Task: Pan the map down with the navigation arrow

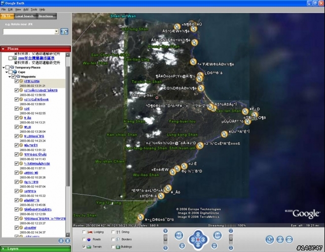Action: [x=198, y=245]
